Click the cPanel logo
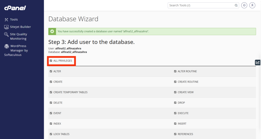 pyautogui.click(x=15, y=8)
